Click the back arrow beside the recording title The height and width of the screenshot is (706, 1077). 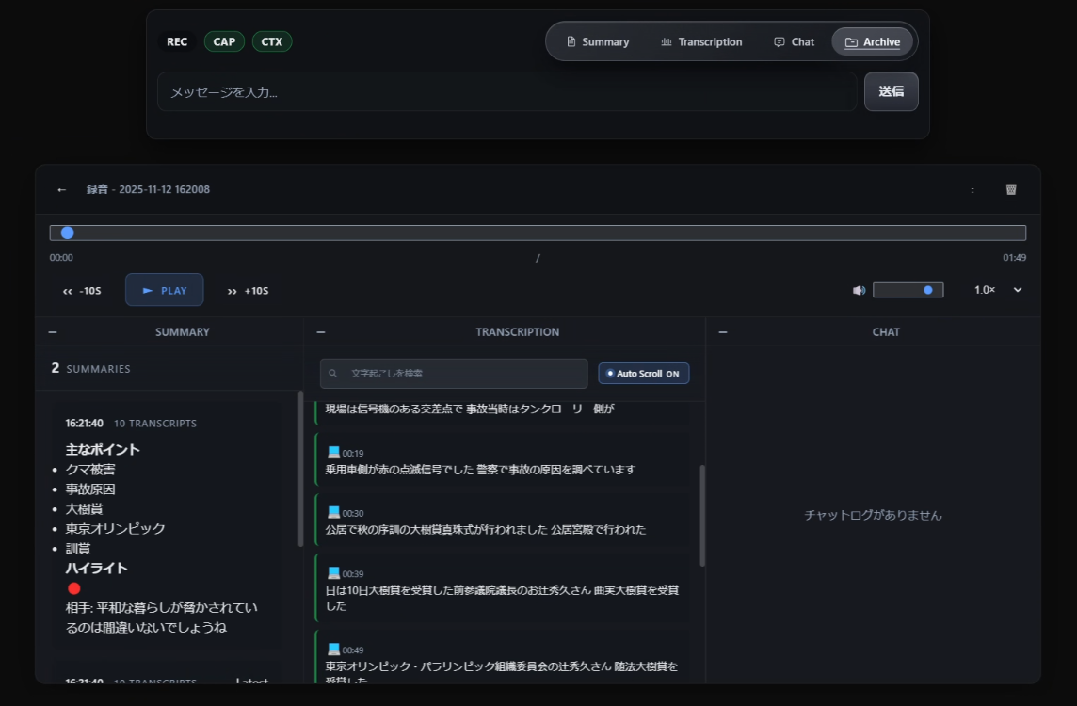(62, 189)
